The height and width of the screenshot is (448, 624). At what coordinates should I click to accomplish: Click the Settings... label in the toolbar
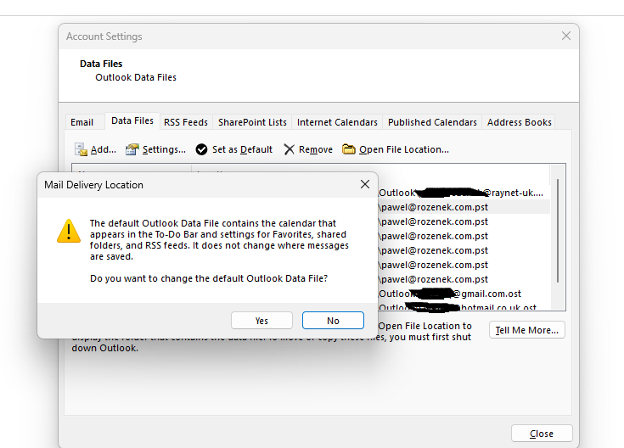coord(164,149)
